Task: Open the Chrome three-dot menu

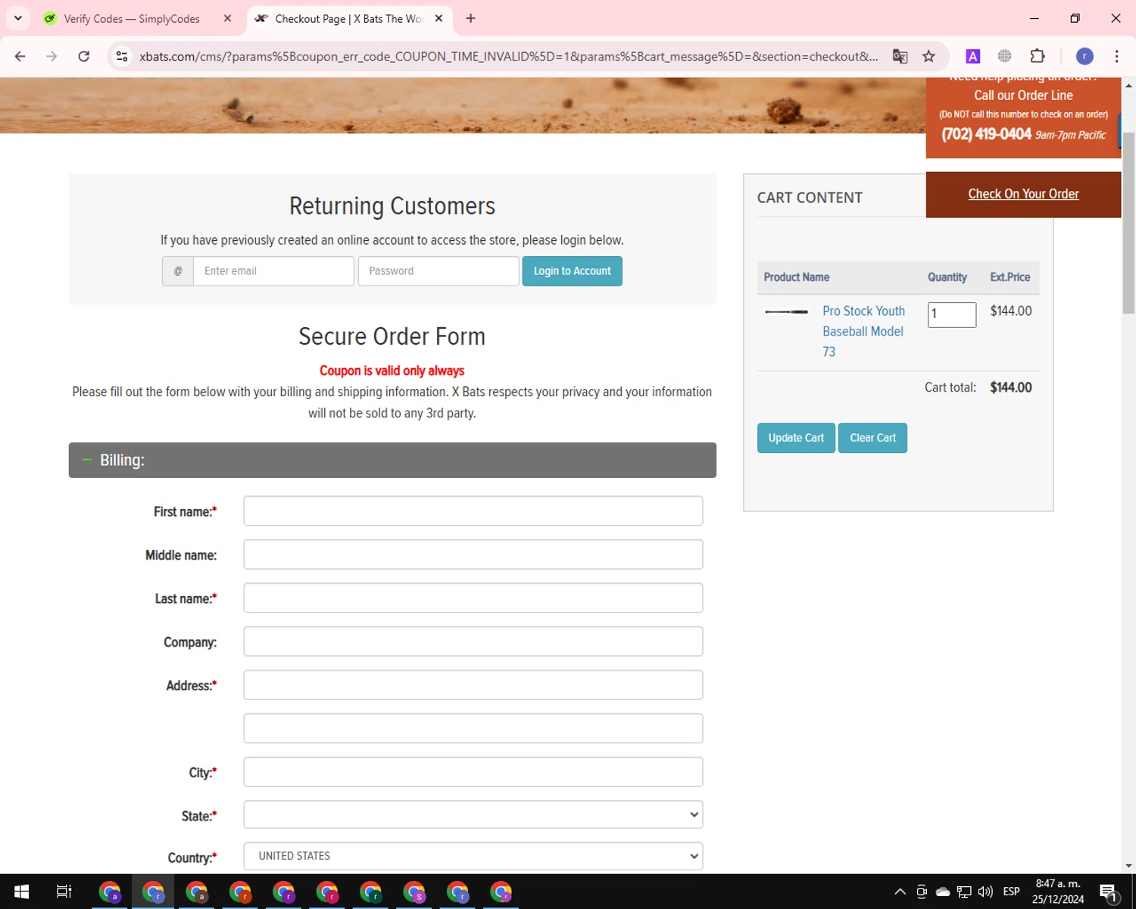Action: 1116,56
